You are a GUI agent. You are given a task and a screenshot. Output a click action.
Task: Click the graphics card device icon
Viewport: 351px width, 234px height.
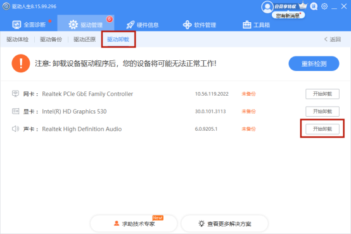(15, 111)
